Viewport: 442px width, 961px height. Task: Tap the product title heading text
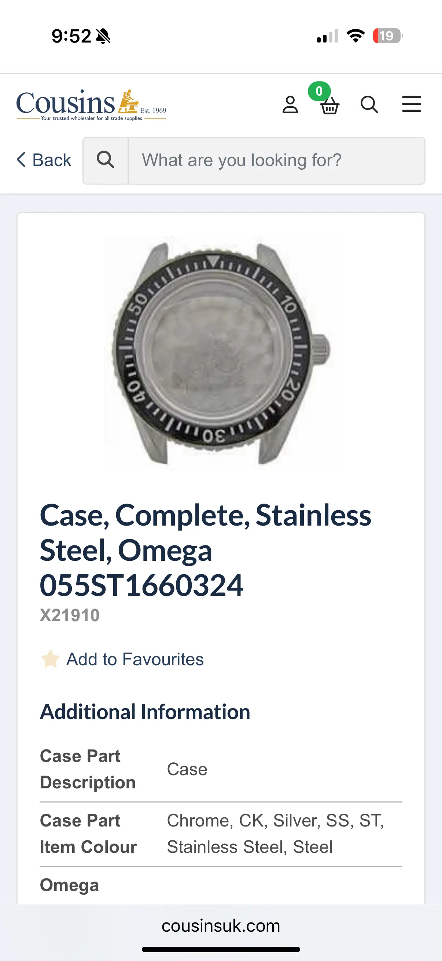[x=205, y=550]
